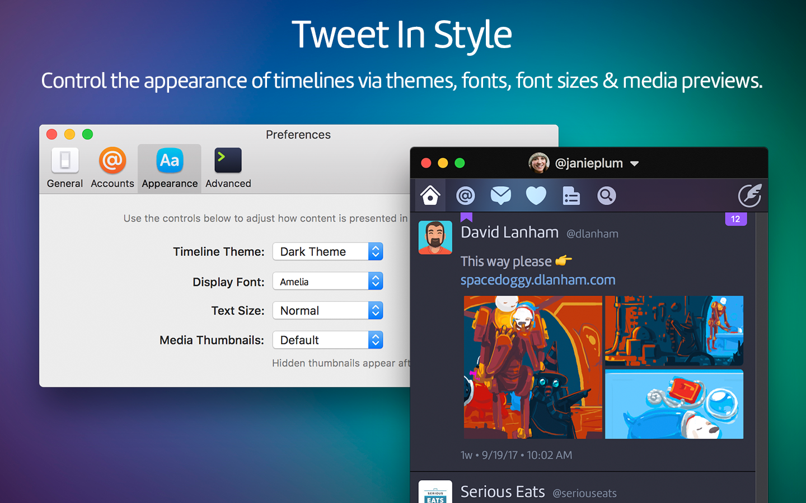Click the timeline vertical scrollbar
The height and width of the screenshot is (503, 806).
761,358
